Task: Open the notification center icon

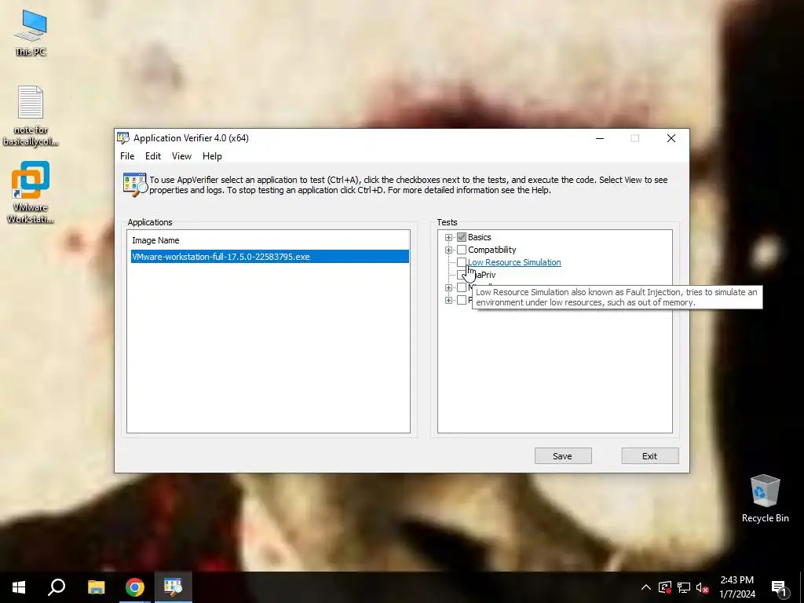Action: pos(780,587)
